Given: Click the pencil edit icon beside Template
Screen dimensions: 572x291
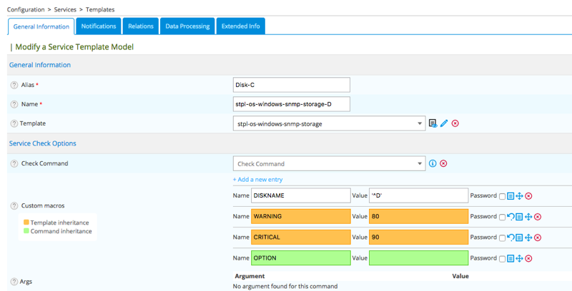Looking at the screenshot, I should (x=444, y=123).
